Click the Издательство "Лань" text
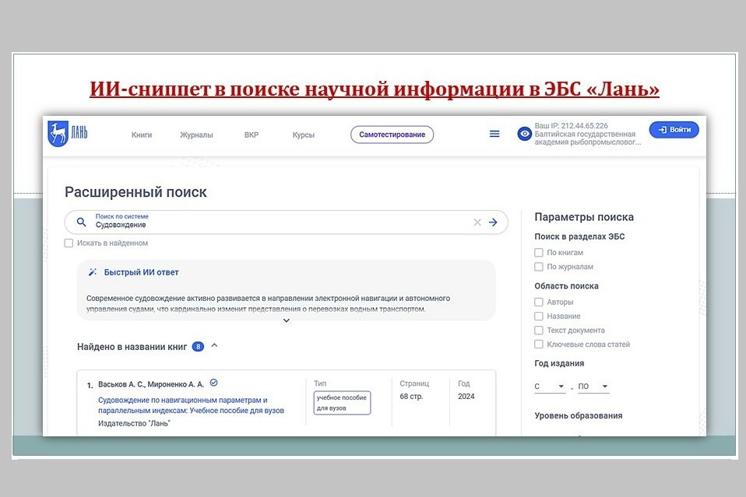The width and height of the screenshot is (746, 497). point(134,423)
